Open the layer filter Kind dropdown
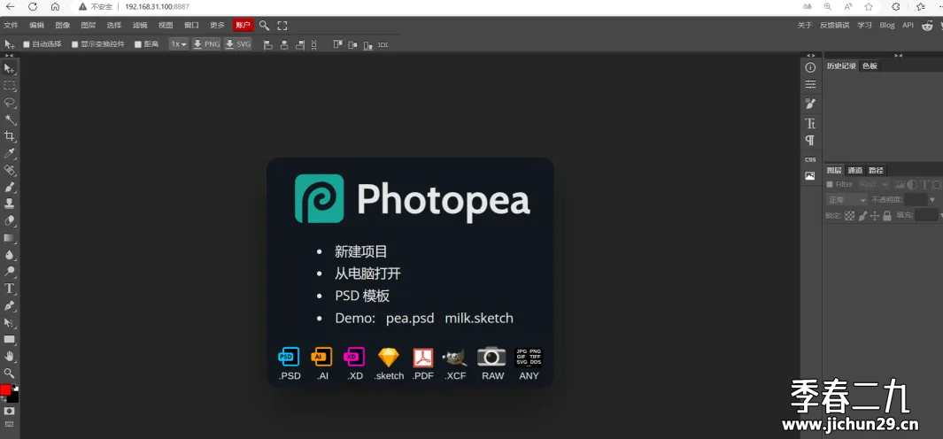The image size is (943, 439). pos(873,185)
